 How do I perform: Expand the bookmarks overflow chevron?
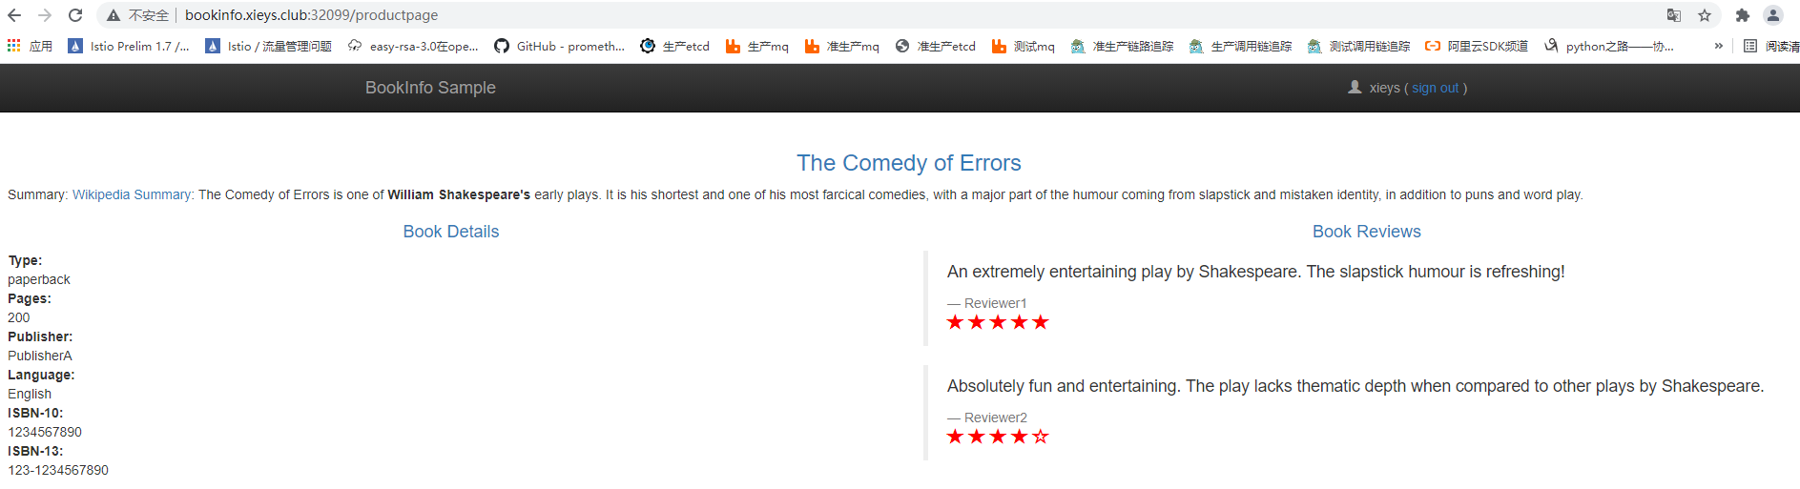(x=1719, y=46)
